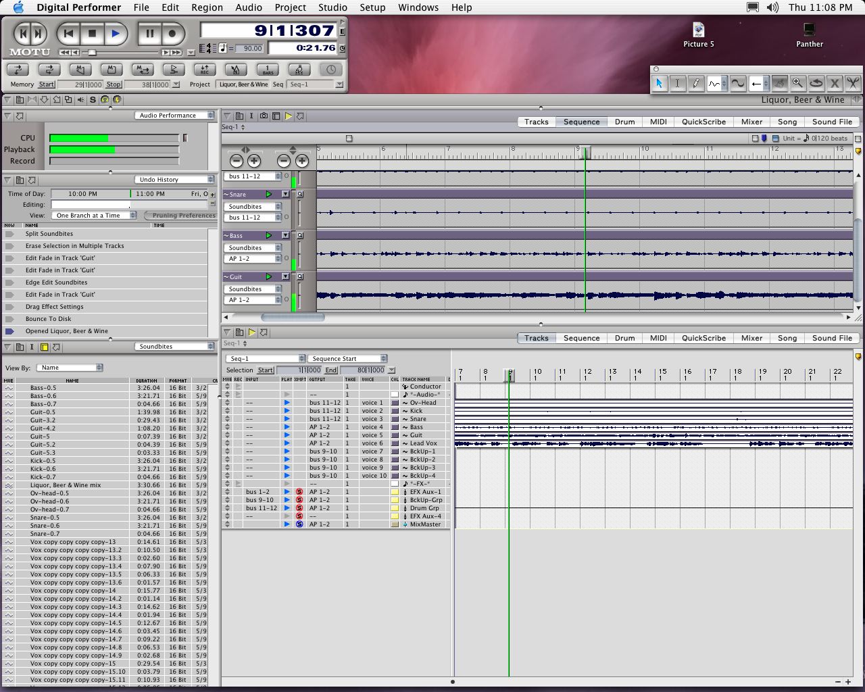Toggle play-enable for the Lead Vox track
Viewport: 865px width, 692px height.
click(287, 443)
